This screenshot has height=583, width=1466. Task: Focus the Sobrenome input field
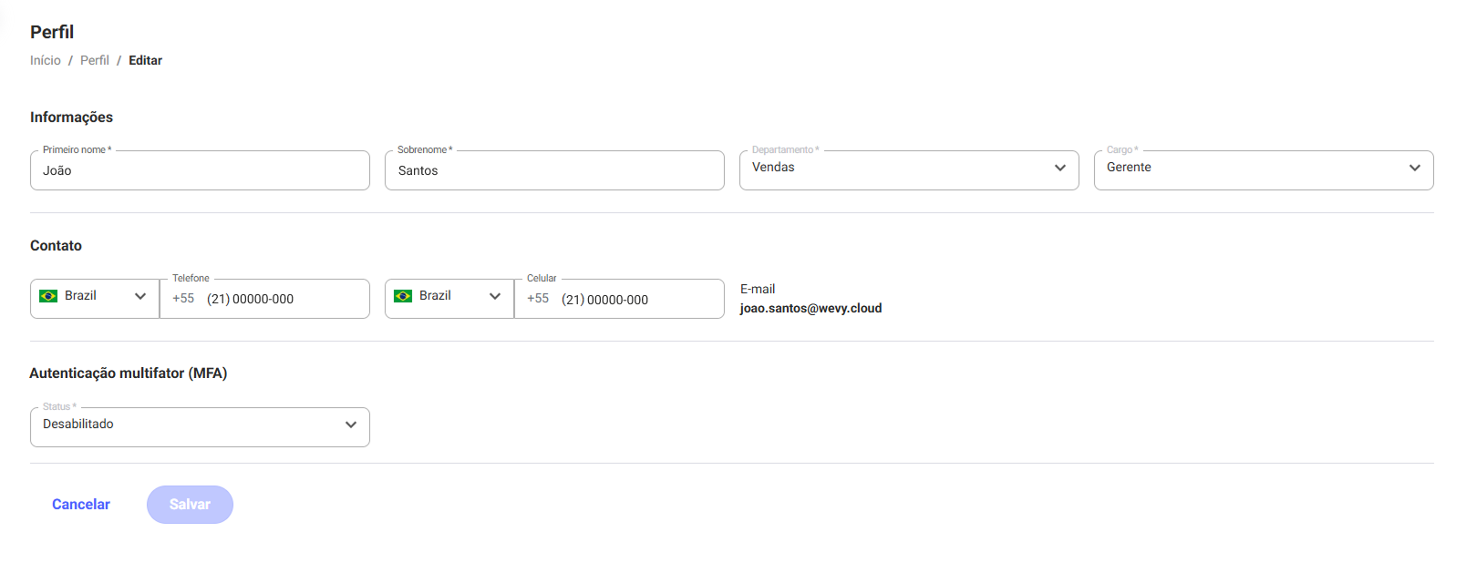point(554,170)
